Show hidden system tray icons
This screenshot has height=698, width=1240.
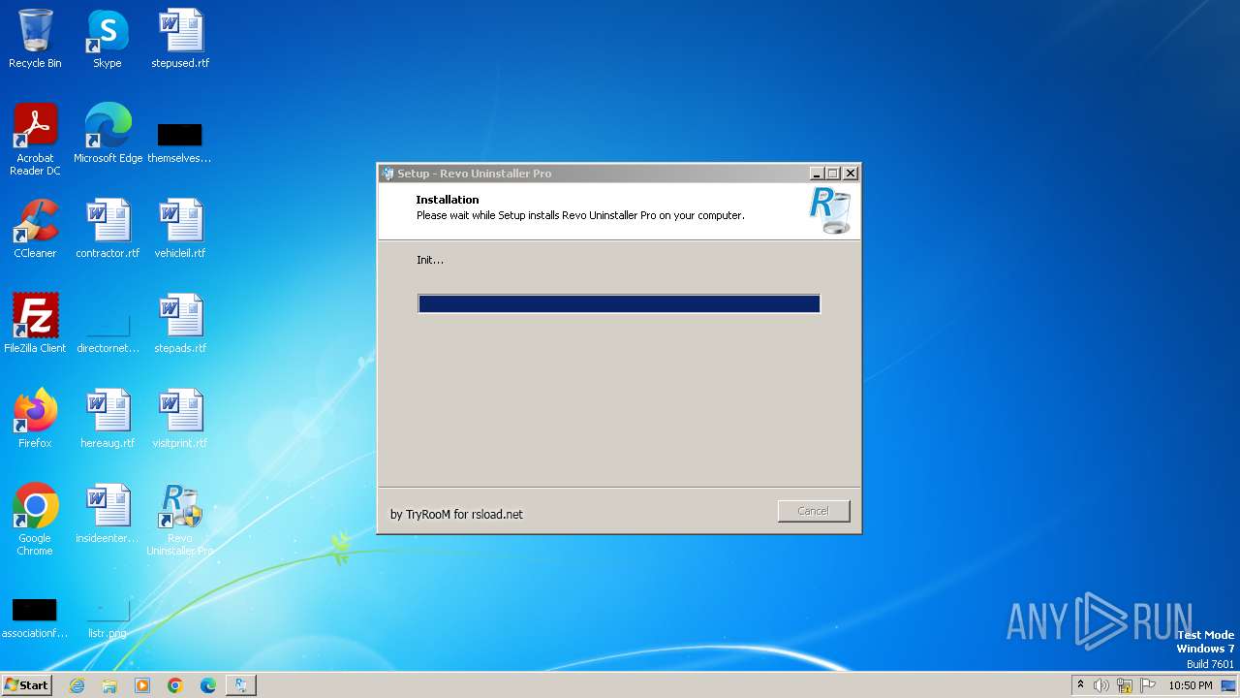click(x=1080, y=685)
